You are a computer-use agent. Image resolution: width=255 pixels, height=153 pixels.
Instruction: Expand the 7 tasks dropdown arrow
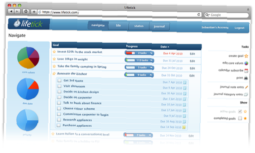pyautogui.click(x=150, y=135)
